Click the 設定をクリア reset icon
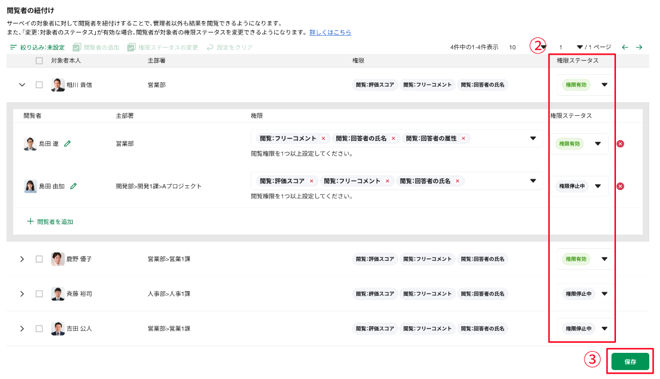 (210, 48)
